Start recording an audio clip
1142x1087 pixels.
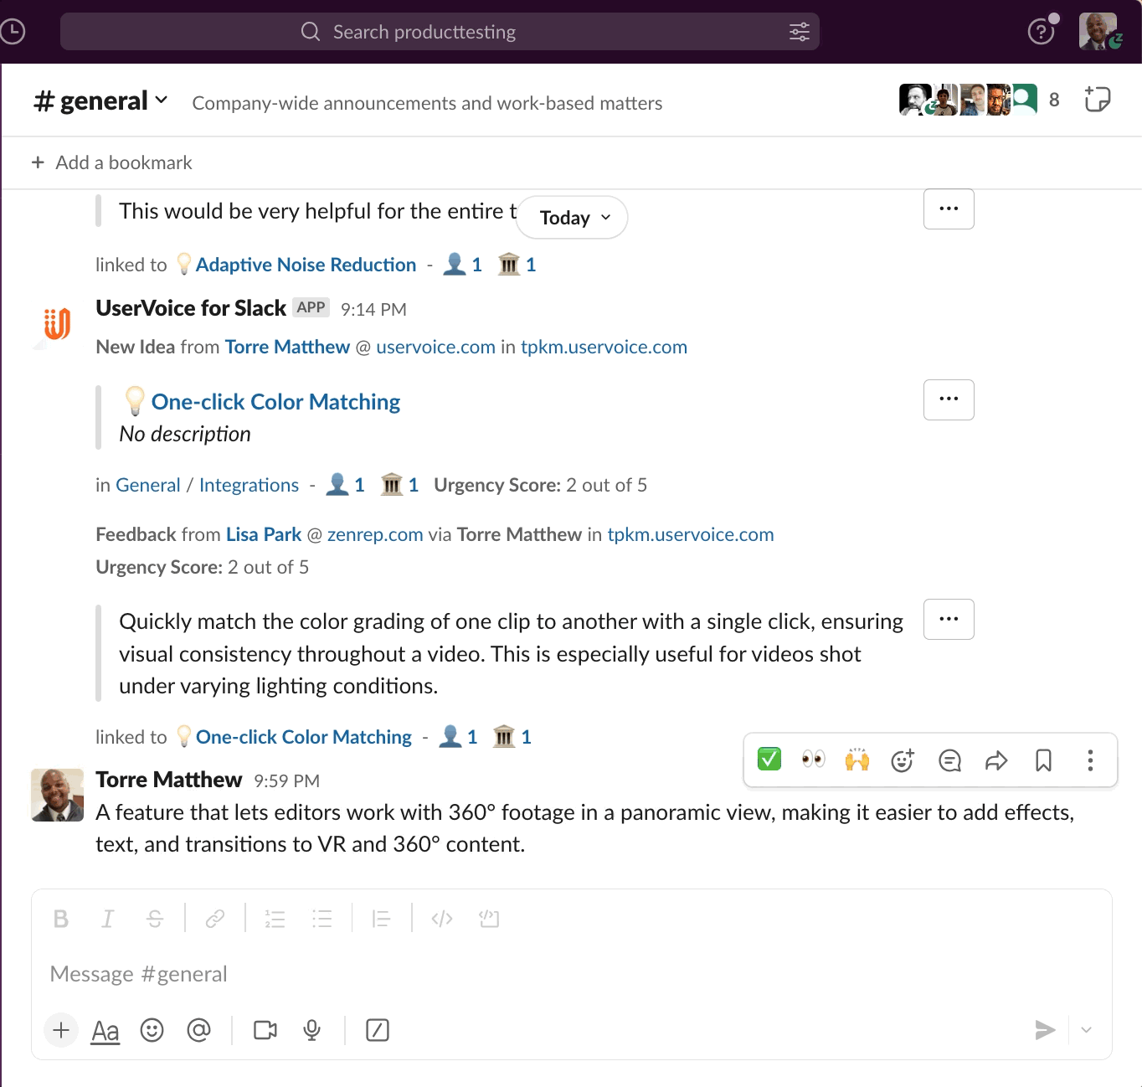pyautogui.click(x=311, y=1030)
